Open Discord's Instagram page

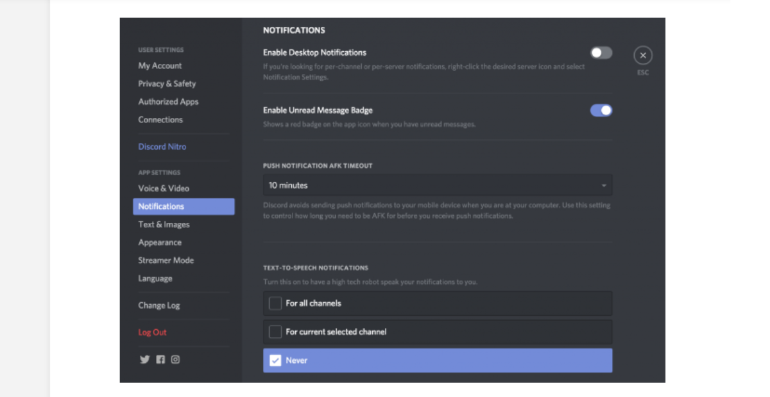pyautogui.click(x=175, y=359)
